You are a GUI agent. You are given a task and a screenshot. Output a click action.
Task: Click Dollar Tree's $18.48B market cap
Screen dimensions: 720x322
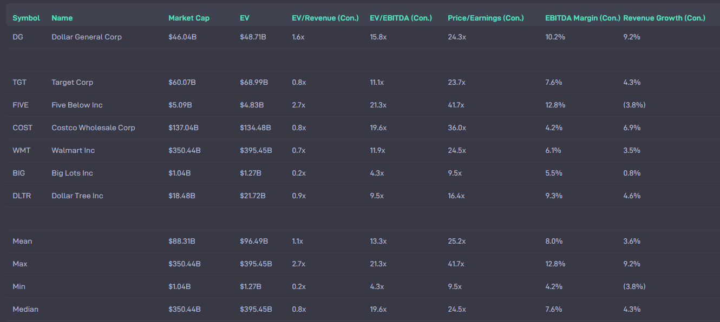(x=182, y=196)
